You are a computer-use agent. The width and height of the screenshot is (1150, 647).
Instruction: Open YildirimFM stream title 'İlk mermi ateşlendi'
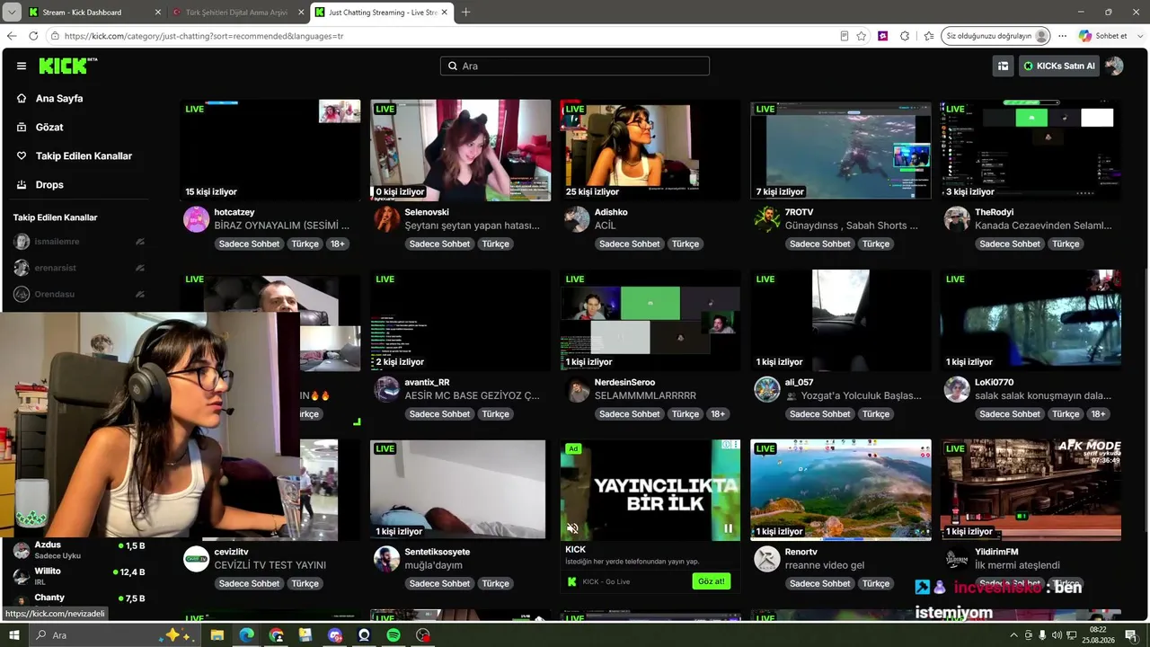(1017, 565)
